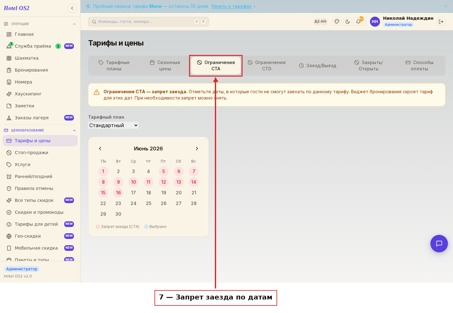Open Шахматка grid view

40,58
